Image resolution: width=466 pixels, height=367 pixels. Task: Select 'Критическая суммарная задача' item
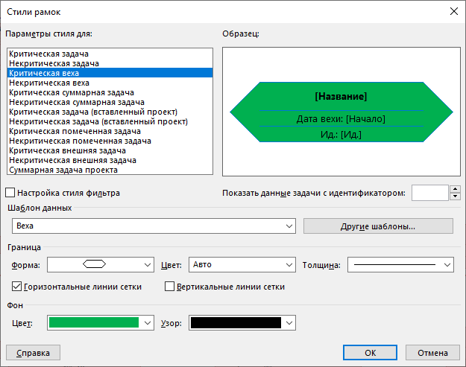tap(110, 92)
